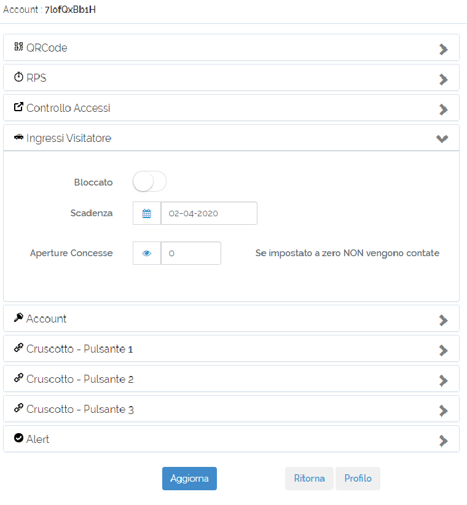The image size is (467, 505).
Task: Click the Profilo button
Action: [358, 479]
